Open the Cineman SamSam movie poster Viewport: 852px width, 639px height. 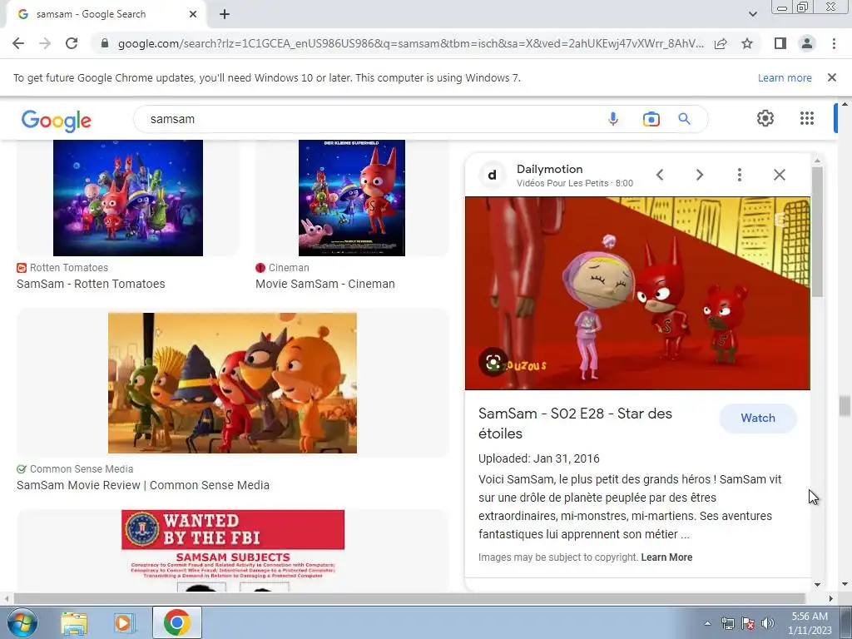(x=352, y=198)
